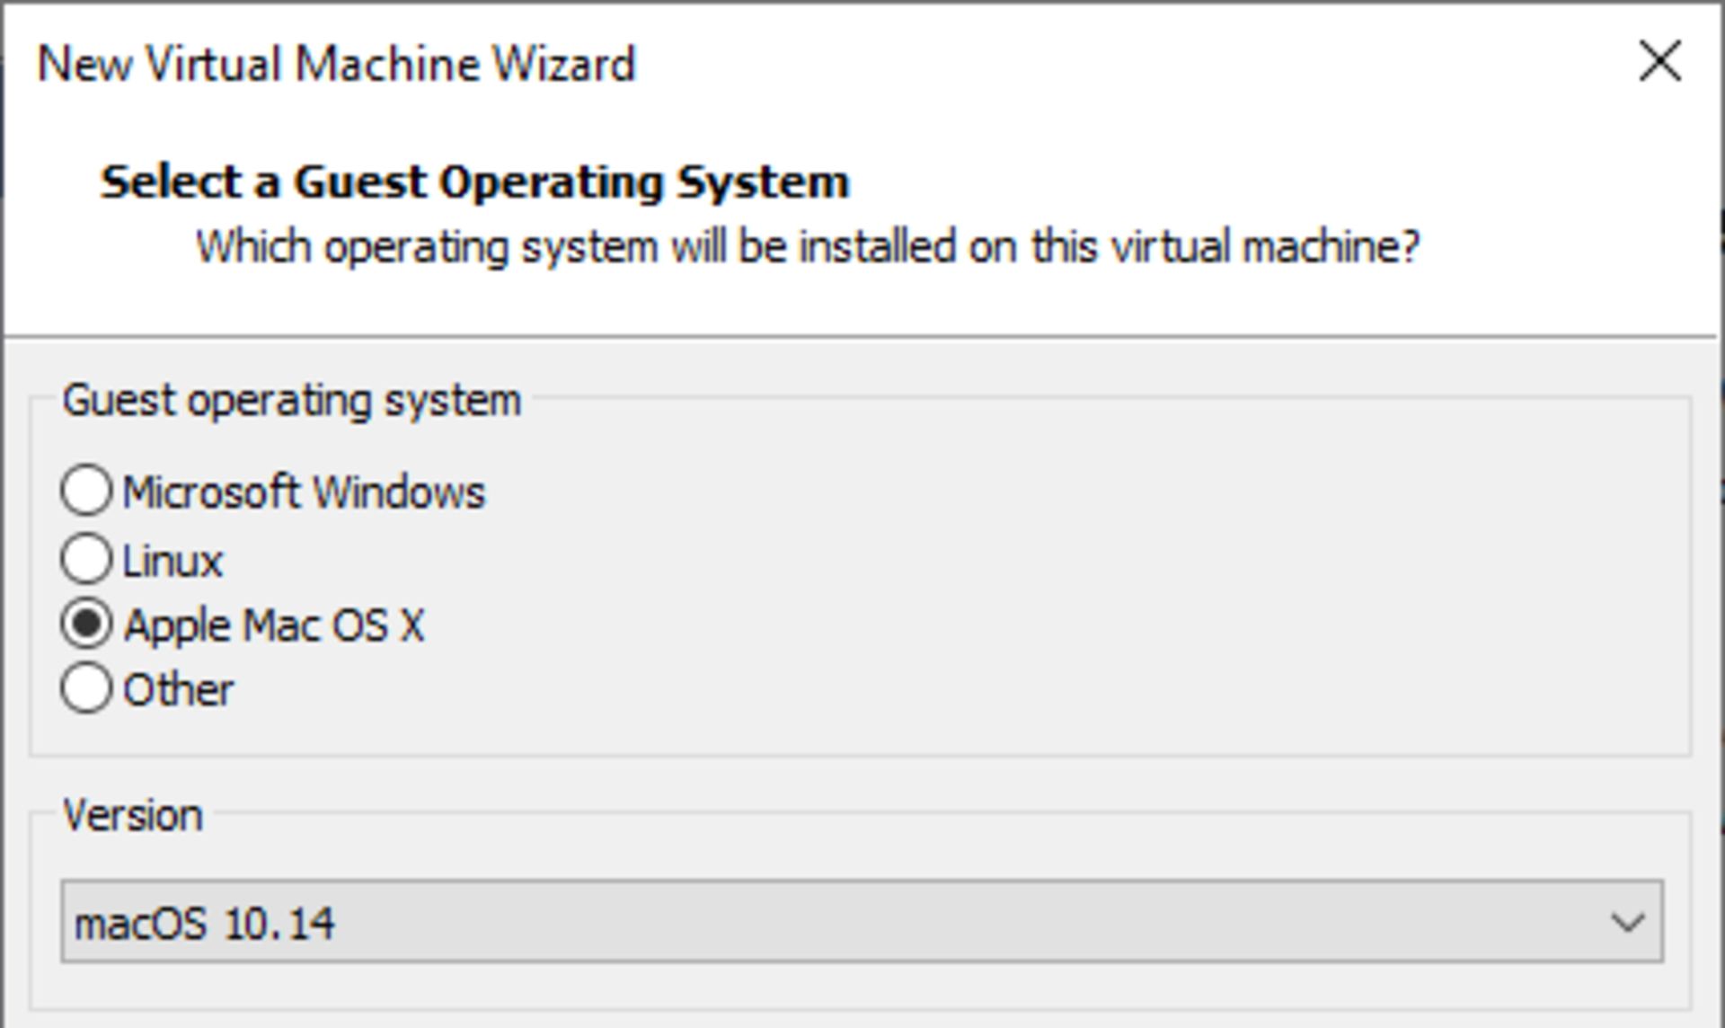This screenshot has height=1028, width=1725.
Task: Click the Microsoft Windows label text
Action: 304,492
